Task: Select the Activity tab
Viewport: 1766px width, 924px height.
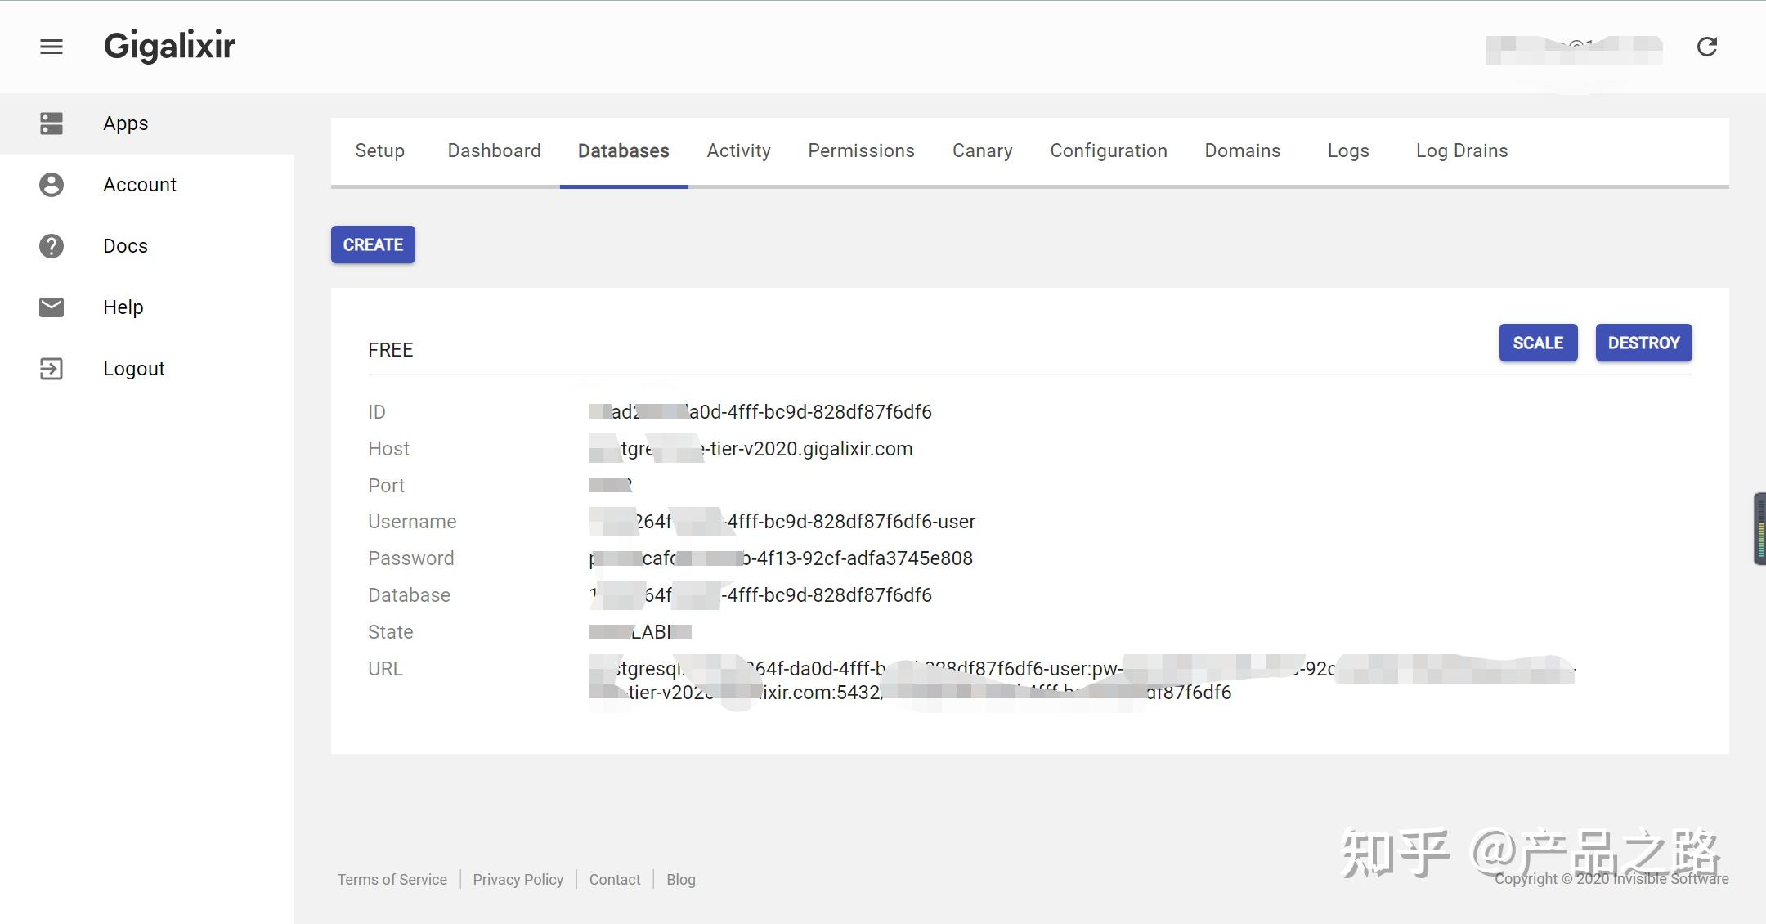Action: click(738, 150)
